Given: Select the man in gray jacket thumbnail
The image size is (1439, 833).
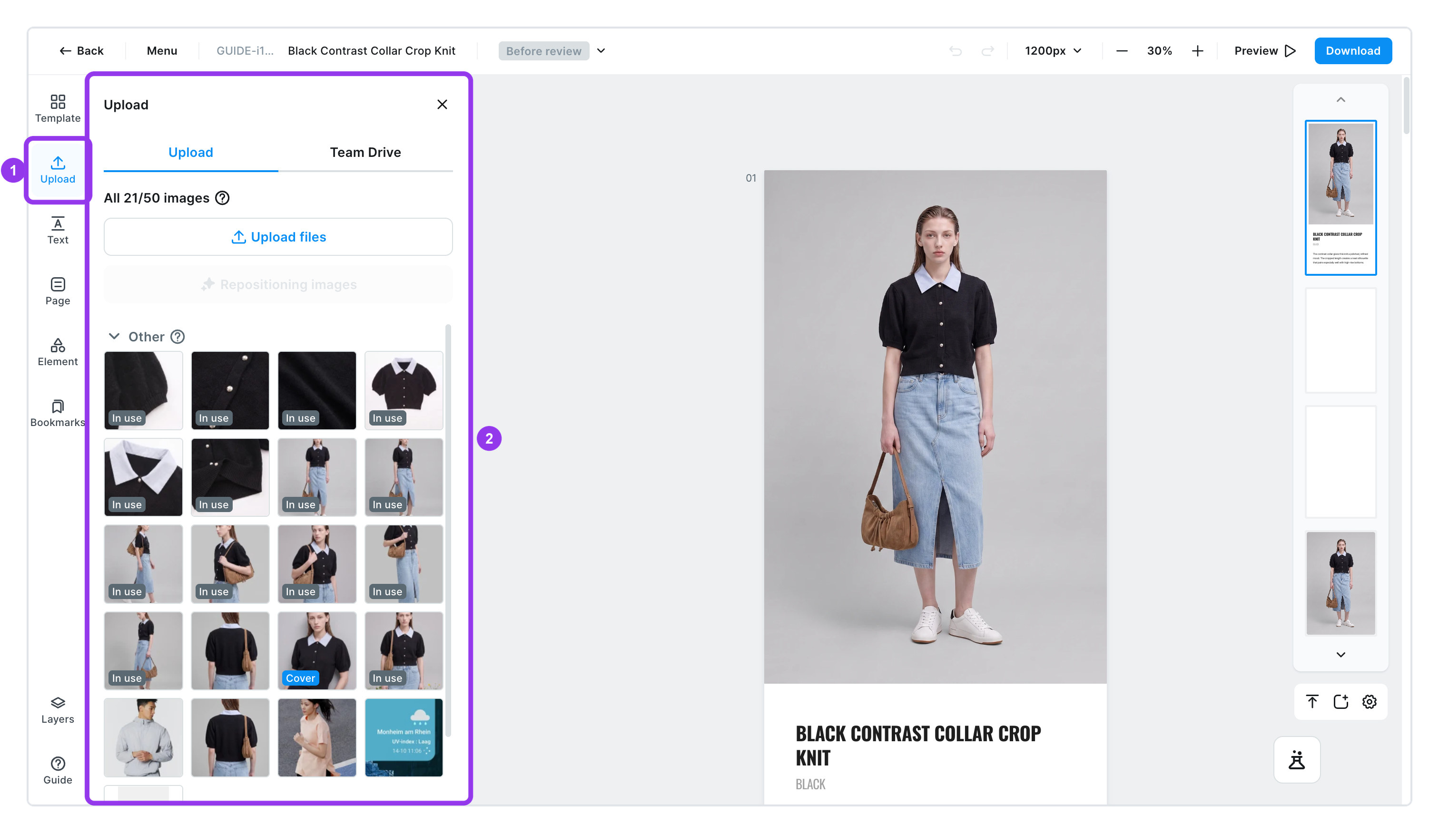Looking at the screenshot, I should point(143,737).
